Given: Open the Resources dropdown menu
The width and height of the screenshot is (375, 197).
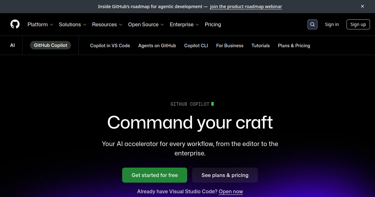Looking at the screenshot, I should tap(107, 24).
